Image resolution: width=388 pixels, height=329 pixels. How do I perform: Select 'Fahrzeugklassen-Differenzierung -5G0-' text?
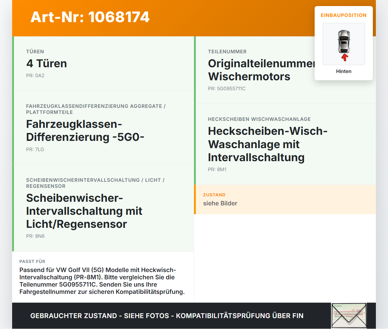pos(85,131)
